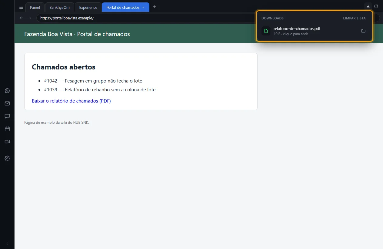Viewport: 383px width, 249px height.
Task: Add a new tab with plus icon
Action: point(155,7)
